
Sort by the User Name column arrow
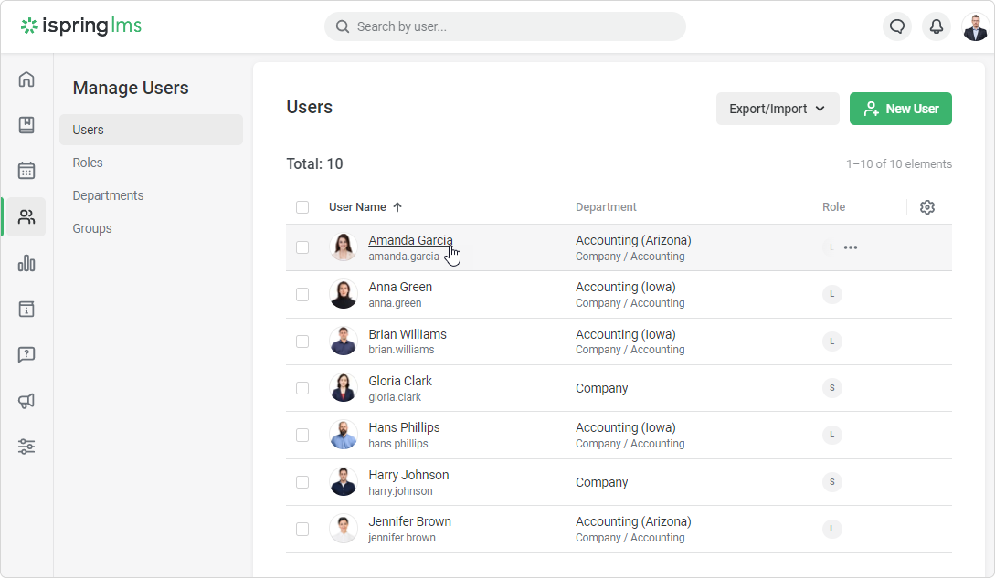(x=397, y=207)
